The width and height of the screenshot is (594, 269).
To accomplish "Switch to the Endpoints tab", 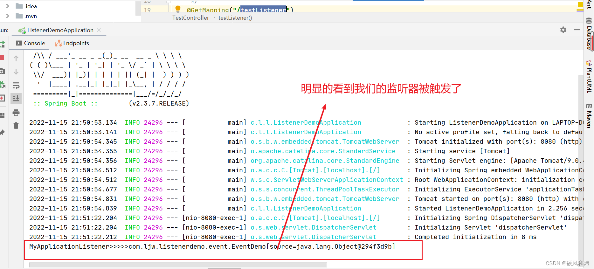I will click(x=72, y=43).
